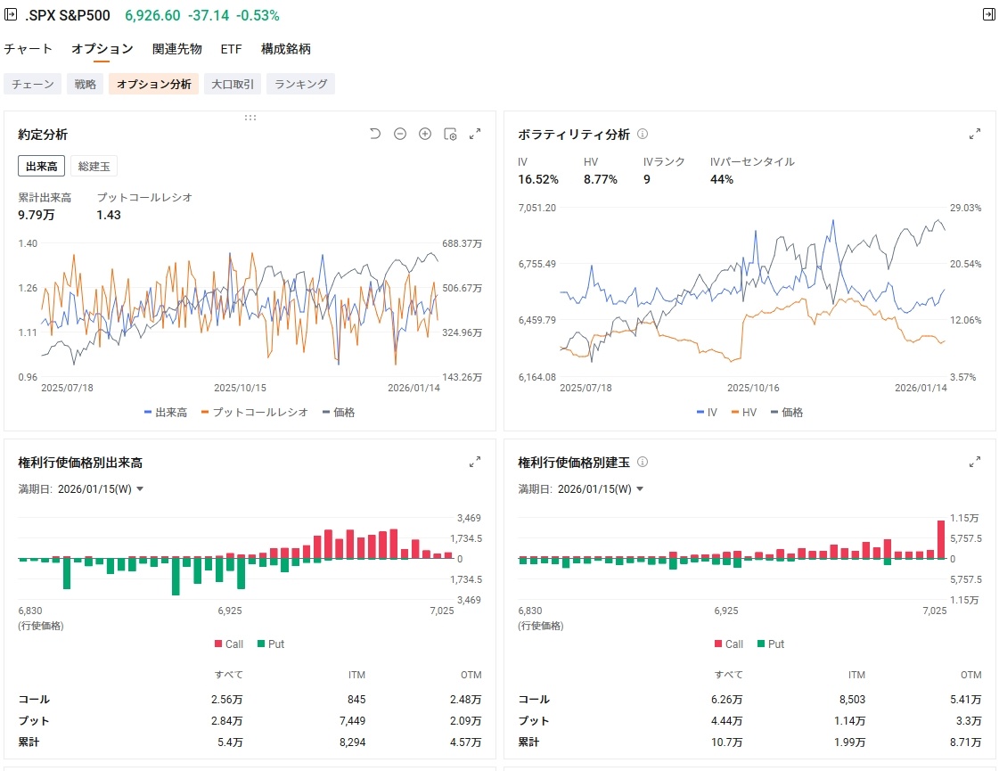999x771 pixels.
Task: Click the IVパーセンタイル value 44%
Action: 722,180
